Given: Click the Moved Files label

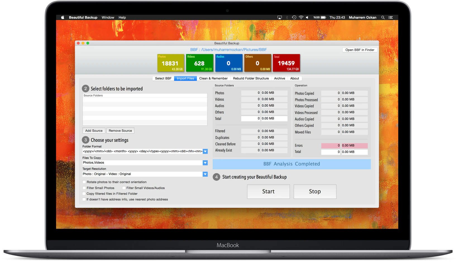Looking at the screenshot, I should click(x=303, y=132).
